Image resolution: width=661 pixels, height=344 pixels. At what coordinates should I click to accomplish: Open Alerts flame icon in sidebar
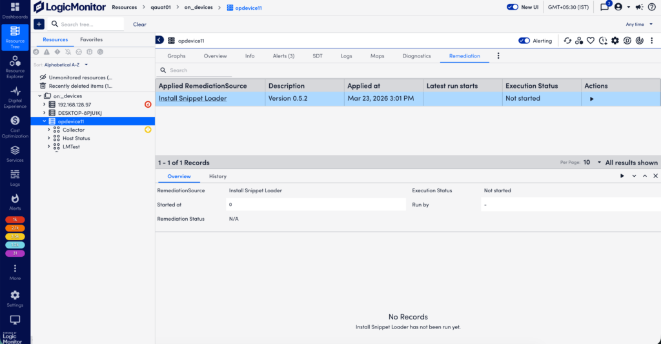point(15,202)
